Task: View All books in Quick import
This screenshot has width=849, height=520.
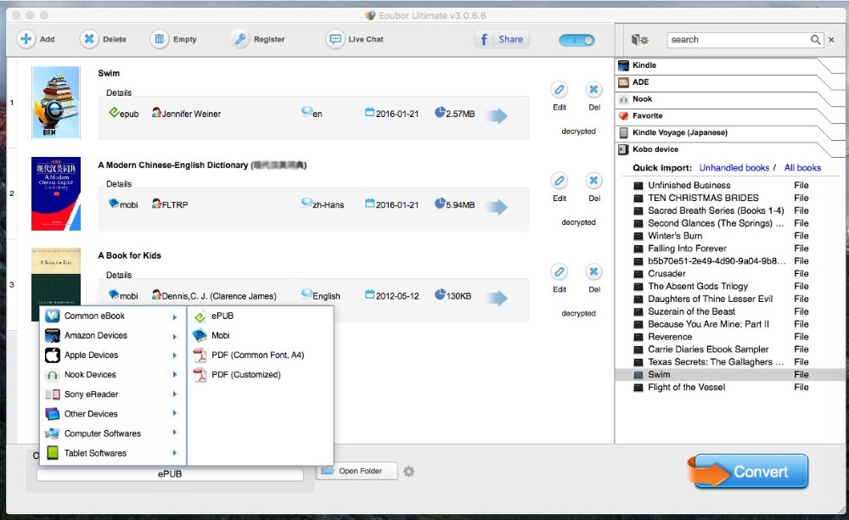Action: point(801,167)
